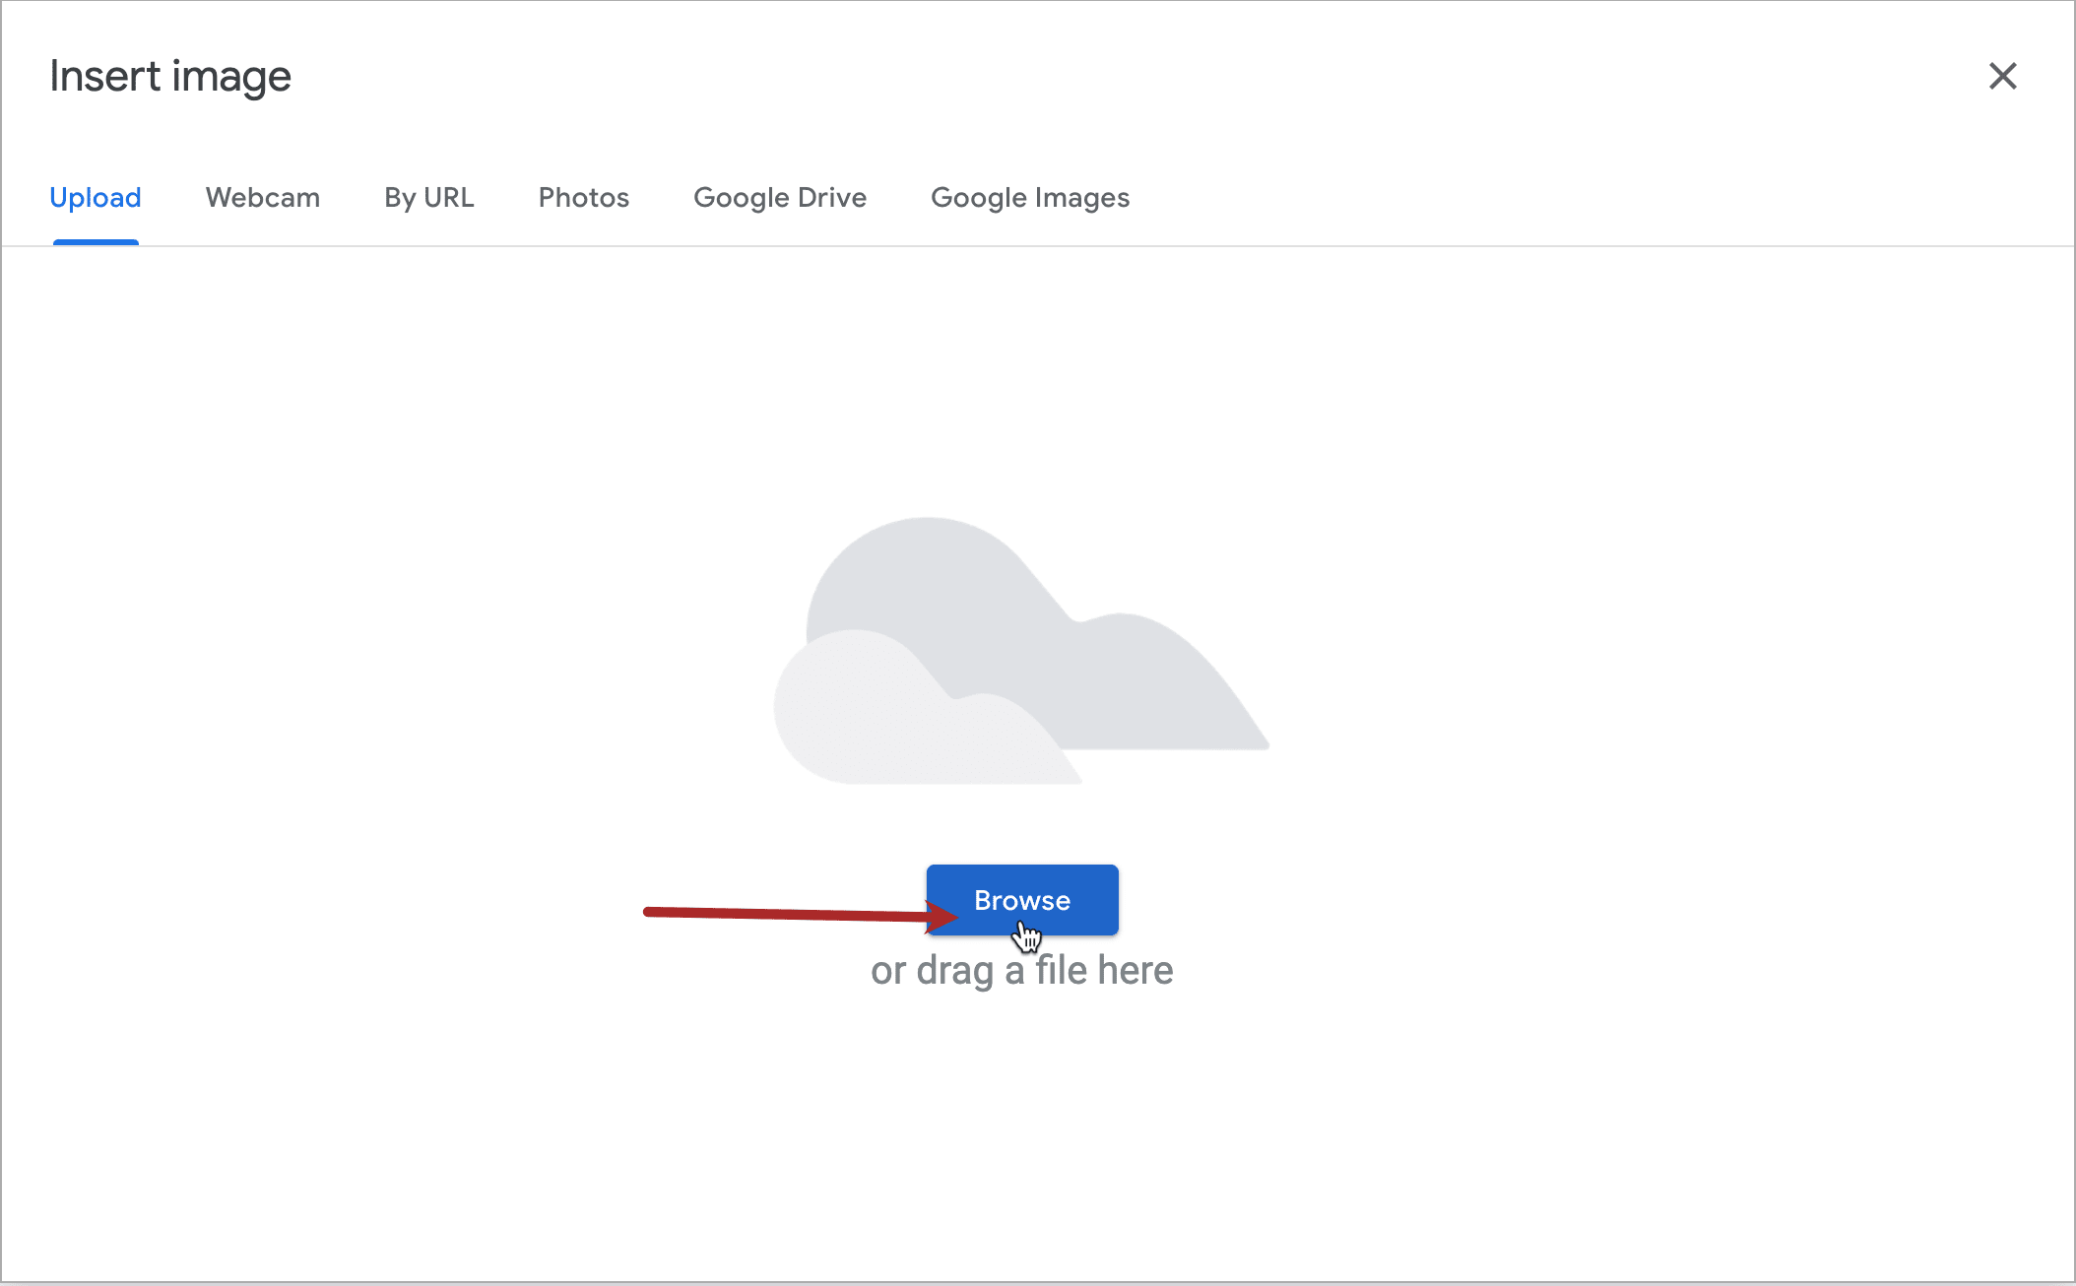Click the blue underline beneath Upload

tap(96, 241)
